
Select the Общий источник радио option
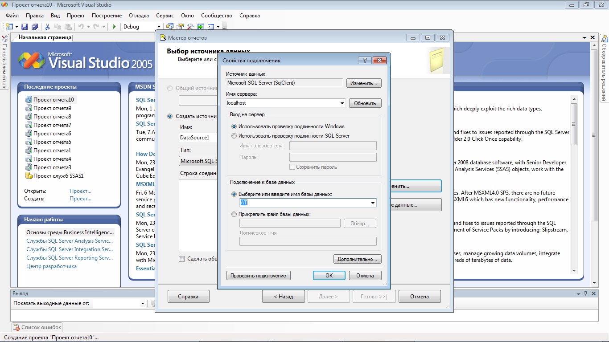169,88
